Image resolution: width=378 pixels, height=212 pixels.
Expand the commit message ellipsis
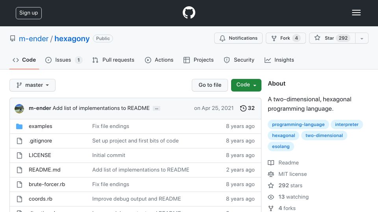(x=156, y=109)
